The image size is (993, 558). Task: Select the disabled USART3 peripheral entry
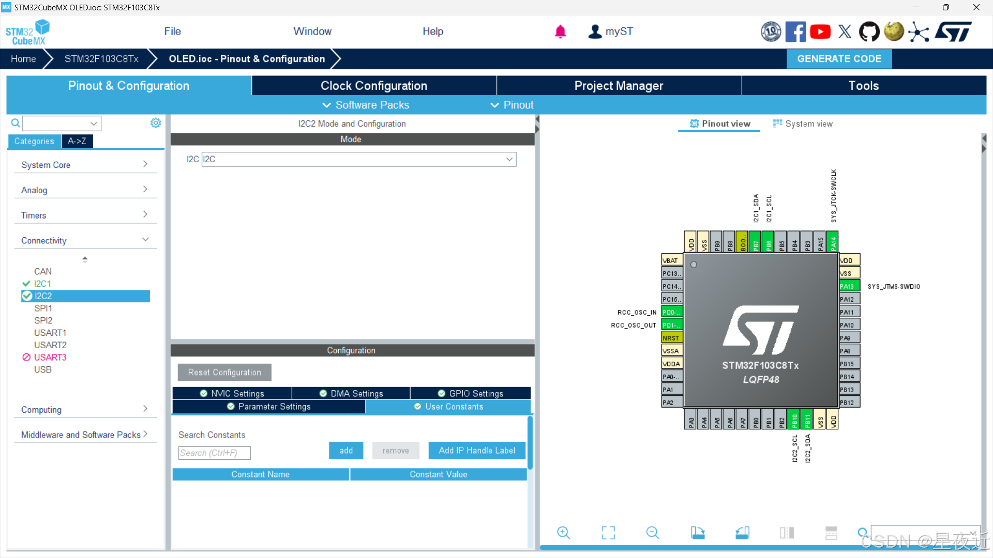[x=50, y=358]
